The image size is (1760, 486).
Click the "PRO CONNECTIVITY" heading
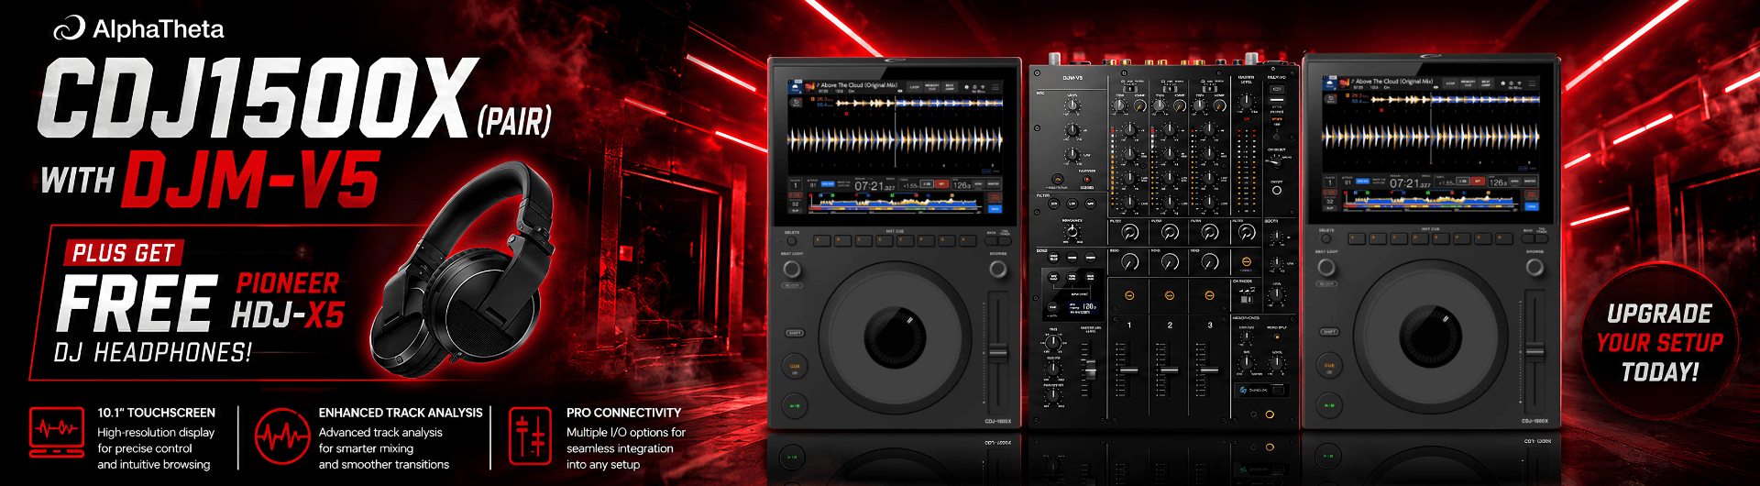tap(623, 413)
